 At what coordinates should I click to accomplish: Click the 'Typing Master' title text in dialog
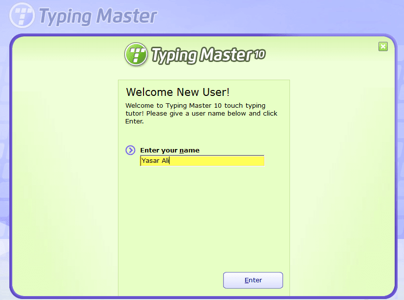(202, 55)
